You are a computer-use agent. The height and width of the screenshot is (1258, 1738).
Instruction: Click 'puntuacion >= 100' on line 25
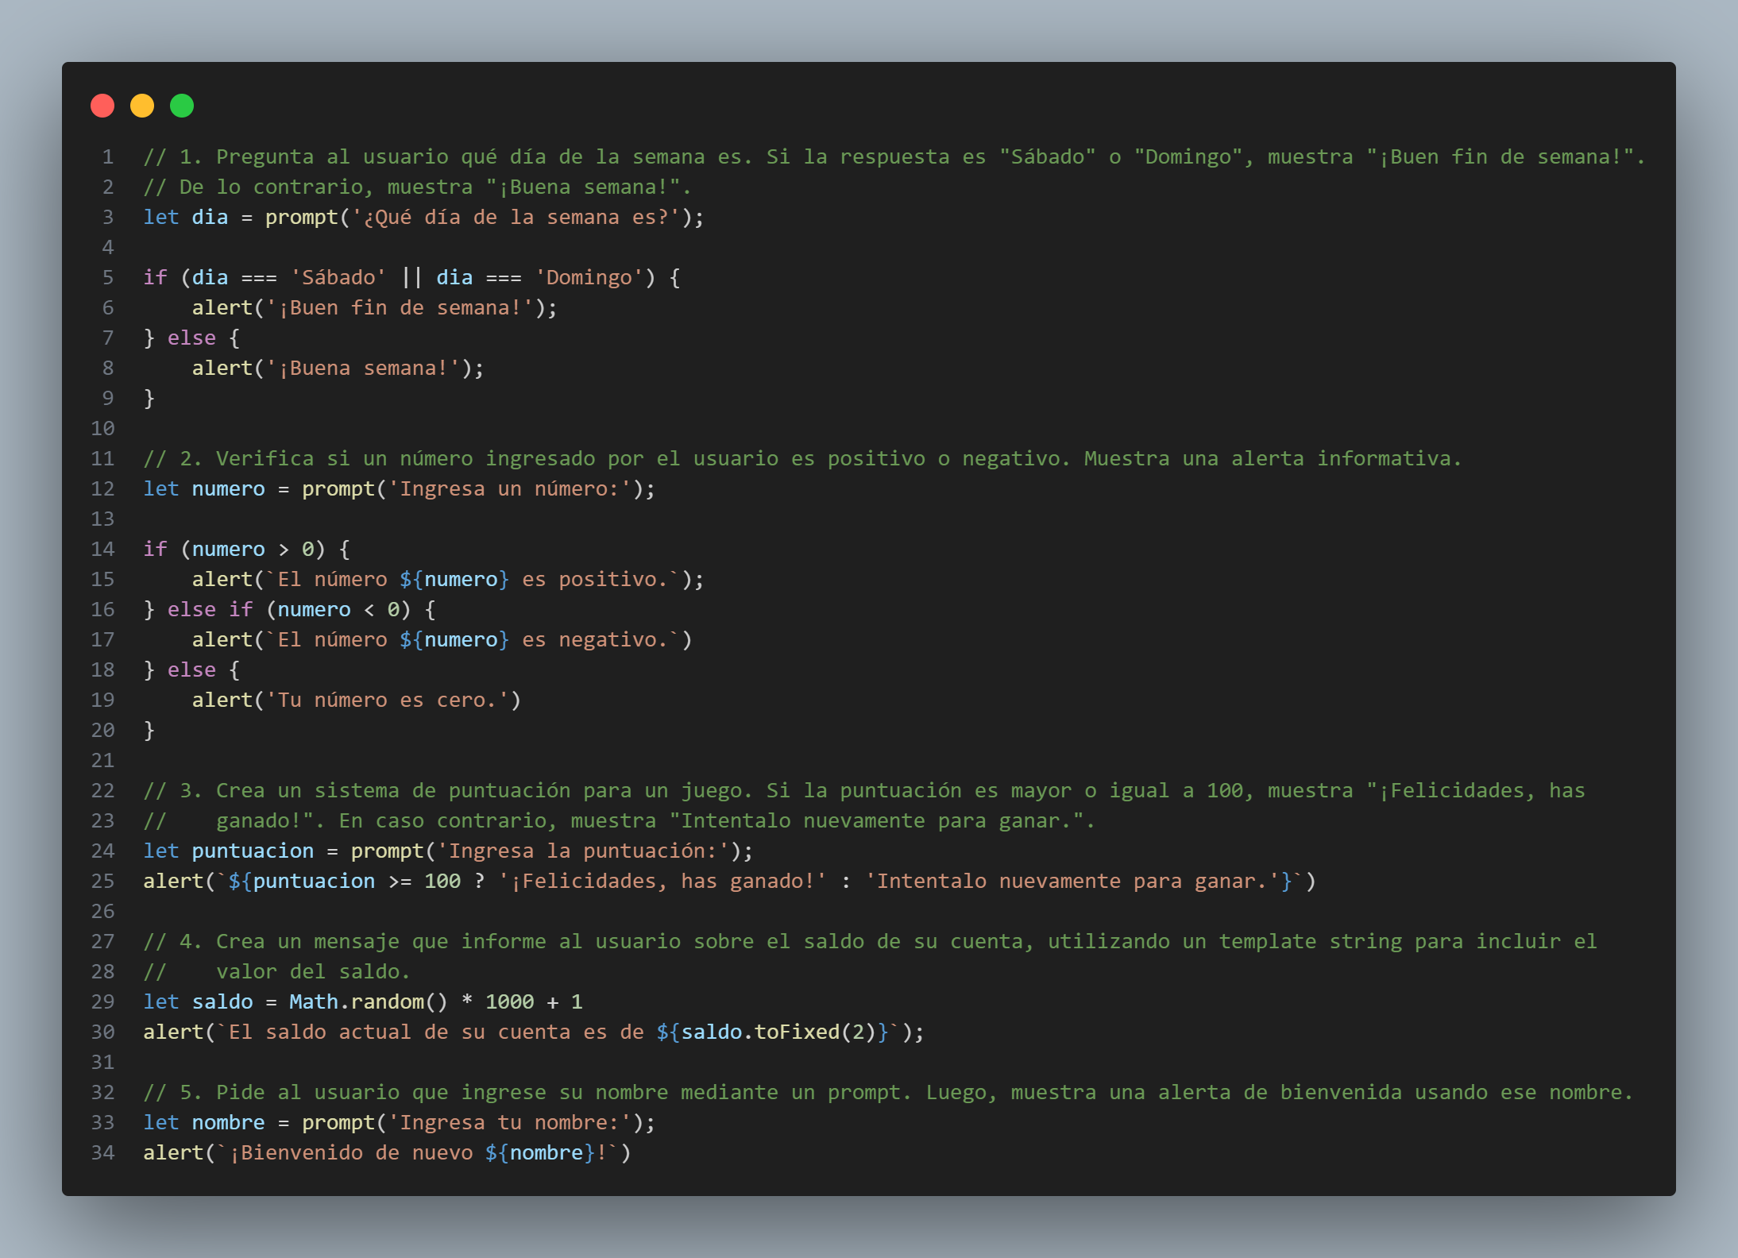(x=357, y=882)
